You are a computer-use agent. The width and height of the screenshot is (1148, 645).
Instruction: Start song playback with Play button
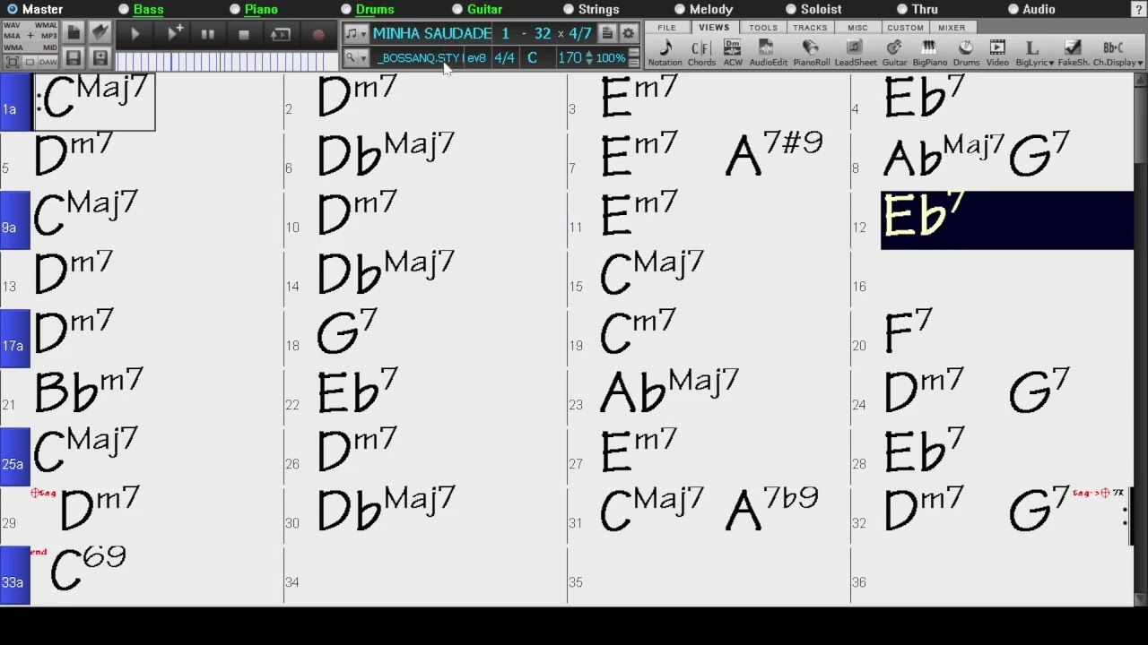(135, 34)
